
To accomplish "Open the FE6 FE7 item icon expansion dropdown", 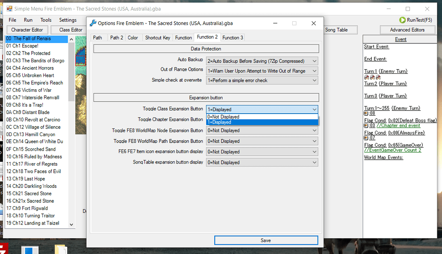I will [314, 152].
